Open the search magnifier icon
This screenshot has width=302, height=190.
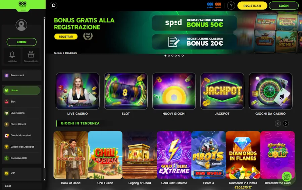(54, 5)
